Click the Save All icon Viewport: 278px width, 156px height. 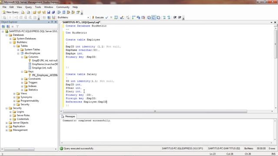53,12
